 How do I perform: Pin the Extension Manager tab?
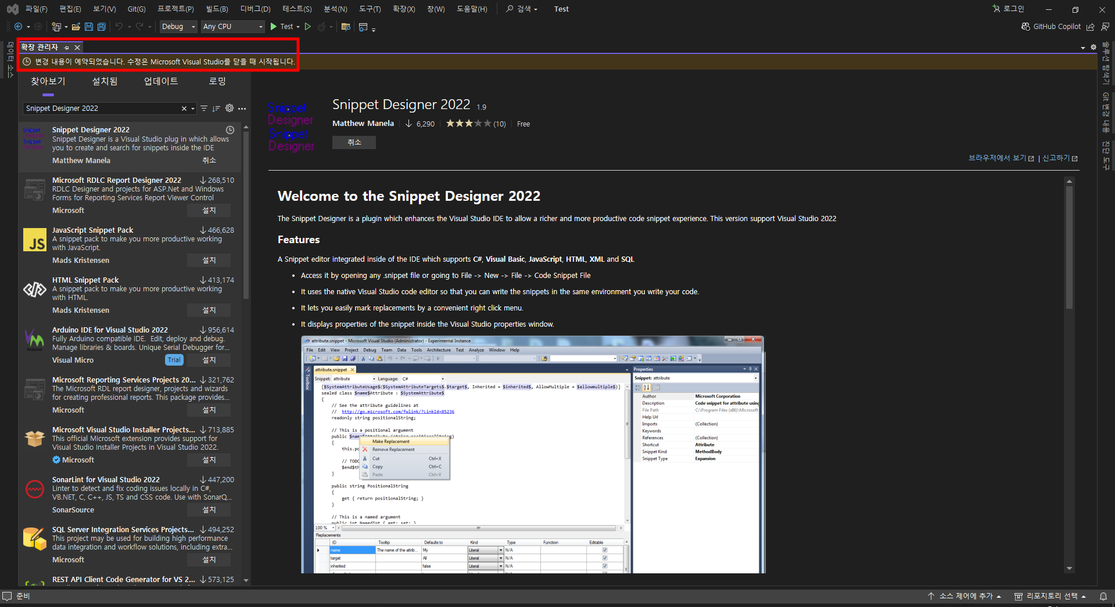(67, 48)
